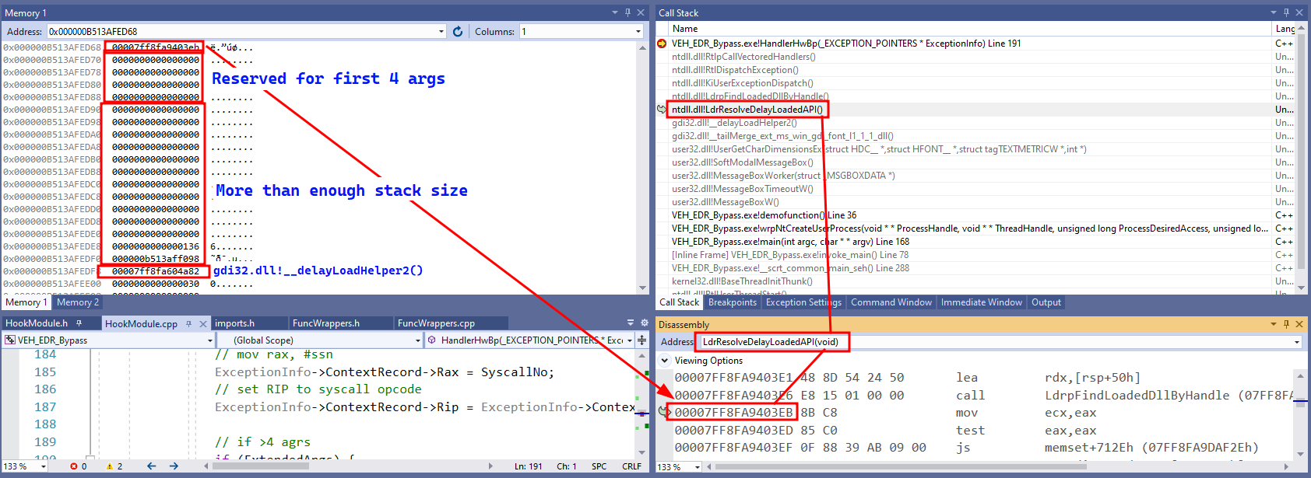Screen dimensions: 1311x478
Task: Click the navigate backward arrow in editor status bar
Action: click(x=151, y=466)
